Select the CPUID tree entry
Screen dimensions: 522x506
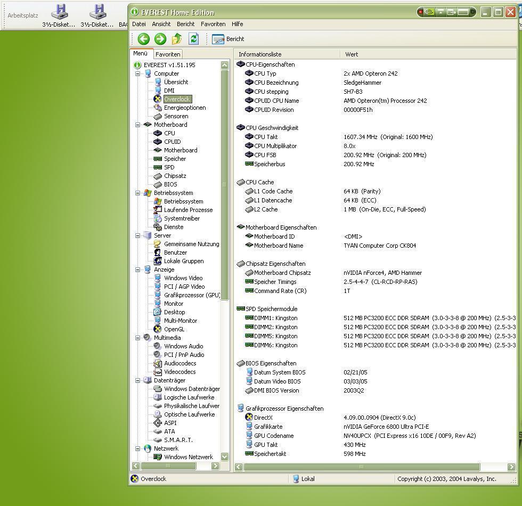(172, 142)
